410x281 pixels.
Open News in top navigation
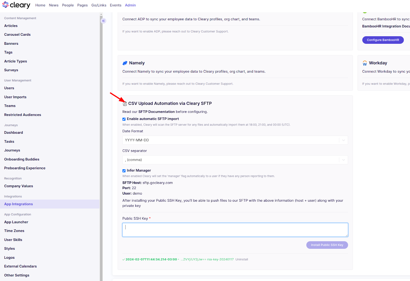[54, 5]
